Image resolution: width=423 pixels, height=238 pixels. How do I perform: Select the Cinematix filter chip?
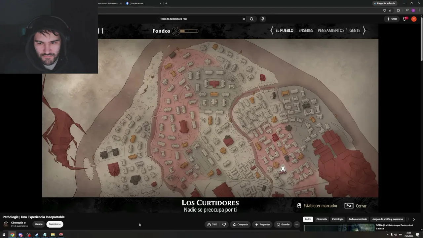[x=322, y=219]
